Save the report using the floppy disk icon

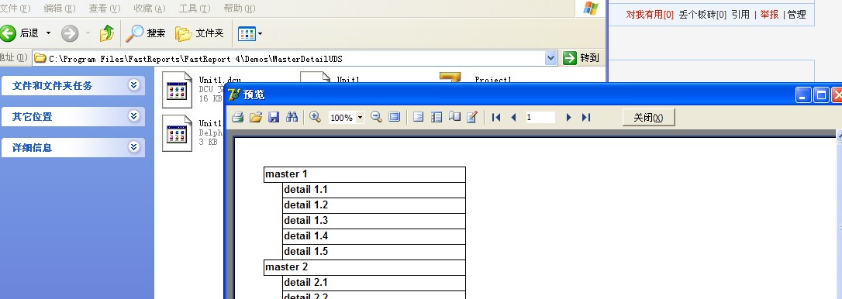click(x=274, y=117)
